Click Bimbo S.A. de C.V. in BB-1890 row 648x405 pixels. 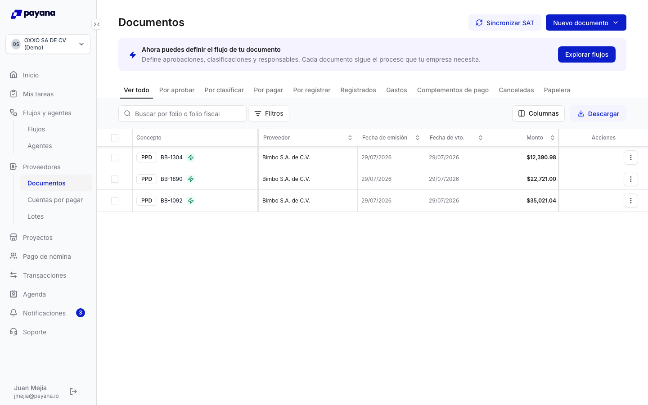[x=286, y=179]
